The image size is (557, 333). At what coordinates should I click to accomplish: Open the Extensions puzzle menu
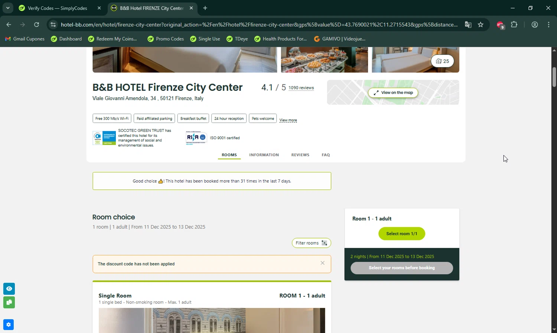[x=514, y=25]
